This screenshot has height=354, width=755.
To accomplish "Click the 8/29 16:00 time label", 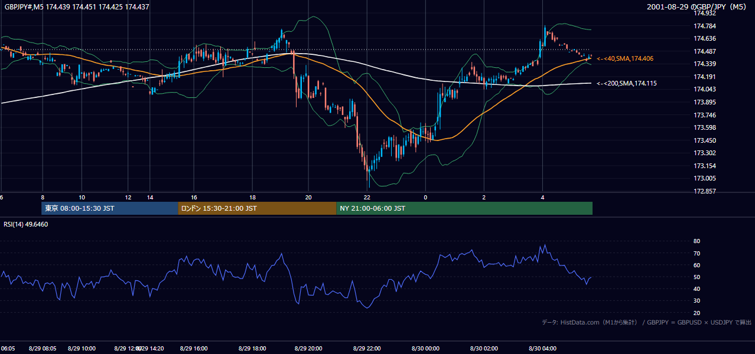I will (x=194, y=349).
